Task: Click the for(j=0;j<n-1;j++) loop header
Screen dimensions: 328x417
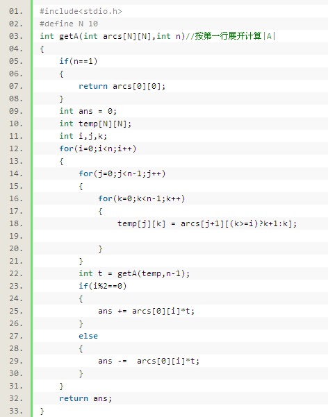Action: click(x=122, y=173)
